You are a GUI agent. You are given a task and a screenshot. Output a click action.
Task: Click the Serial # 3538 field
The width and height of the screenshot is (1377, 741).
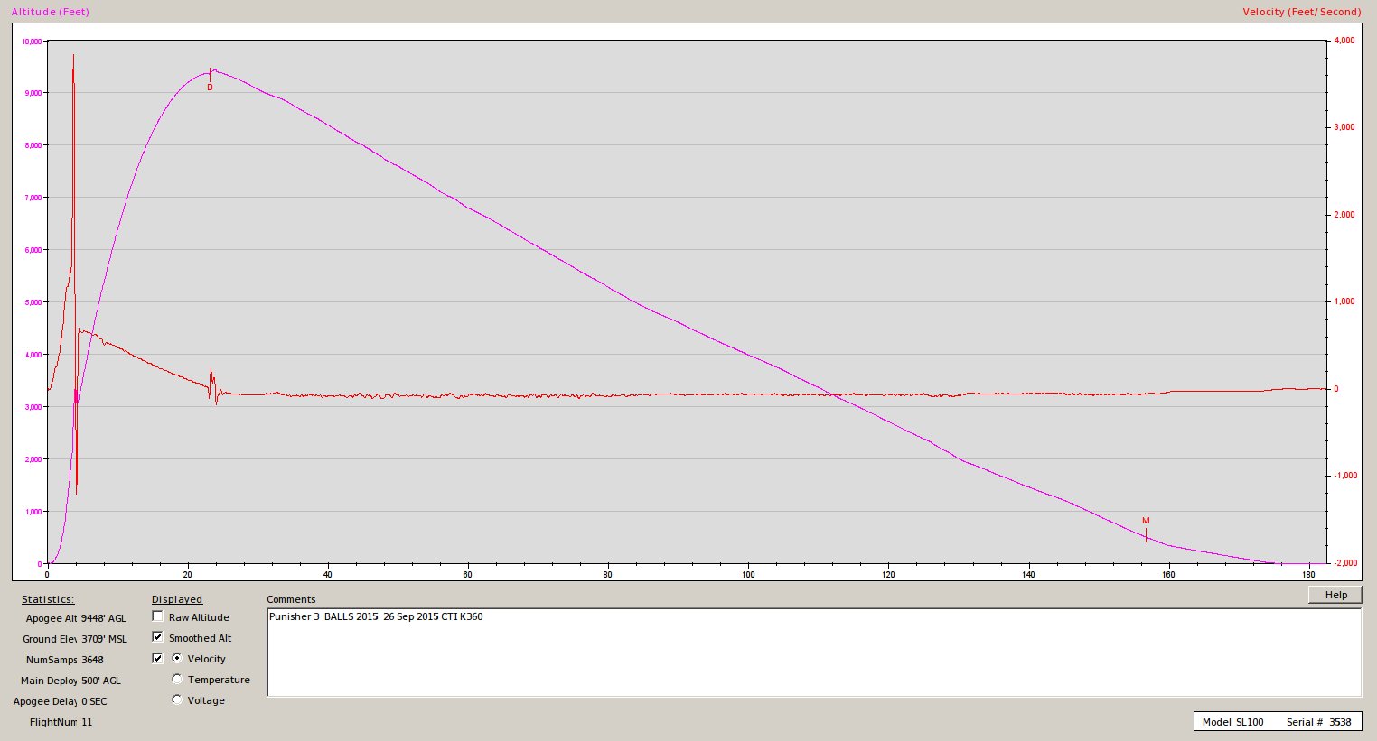pos(1318,722)
